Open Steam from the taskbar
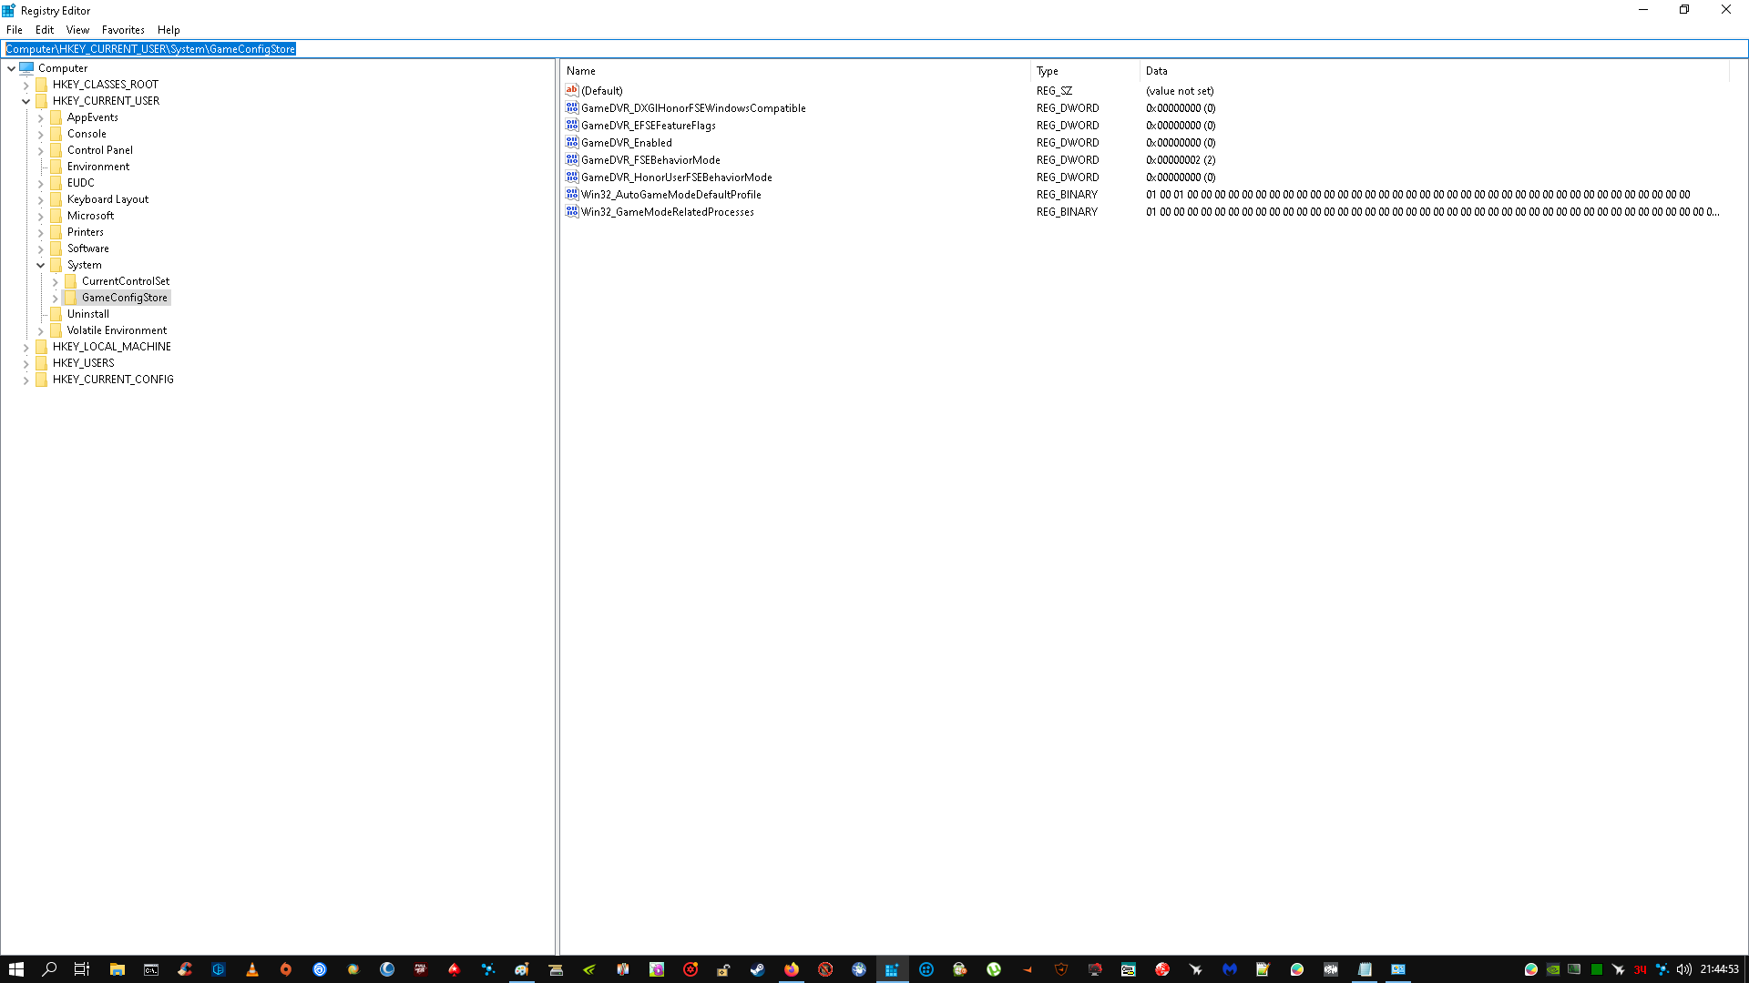Image resolution: width=1749 pixels, height=983 pixels. [757, 969]
